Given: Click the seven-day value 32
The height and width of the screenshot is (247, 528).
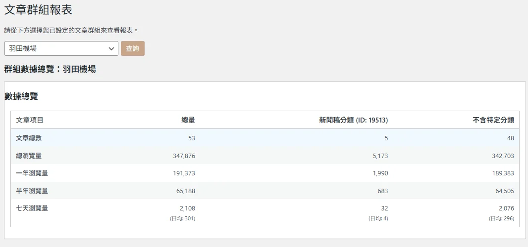Looking at the screenshot, I should click(385, 208).
